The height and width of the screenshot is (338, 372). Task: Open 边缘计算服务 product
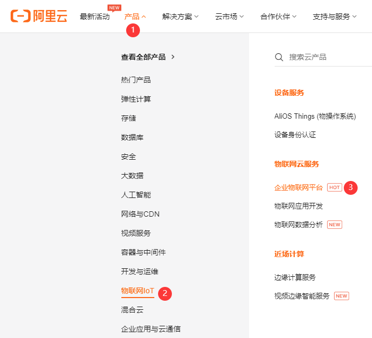[295, 277]
